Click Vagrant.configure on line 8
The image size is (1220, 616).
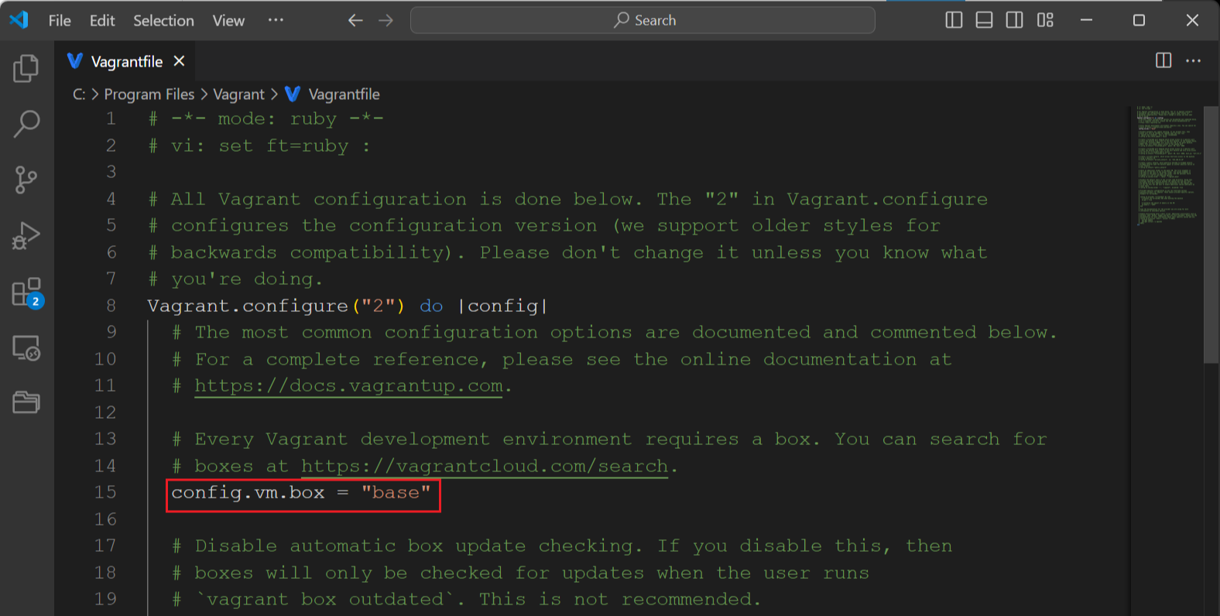click(x=248, y=306)
